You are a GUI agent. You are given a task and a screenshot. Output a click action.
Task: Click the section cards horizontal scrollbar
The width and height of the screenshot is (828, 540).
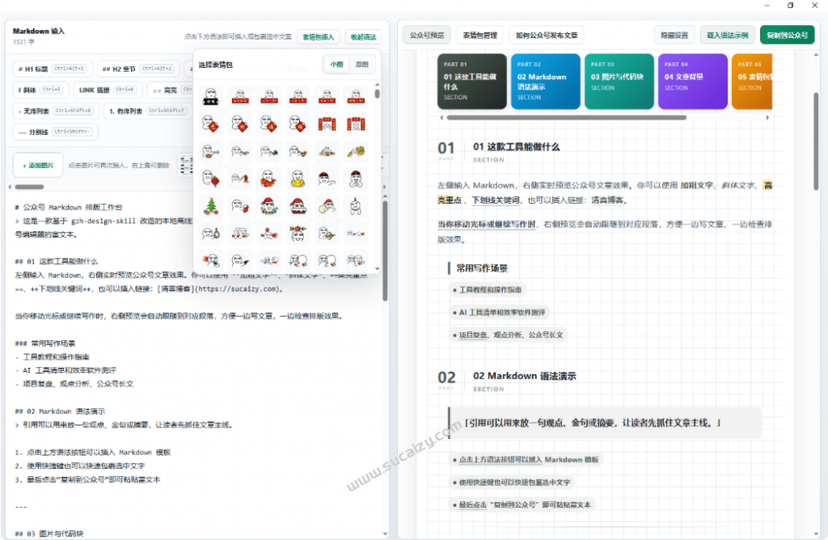566,118
